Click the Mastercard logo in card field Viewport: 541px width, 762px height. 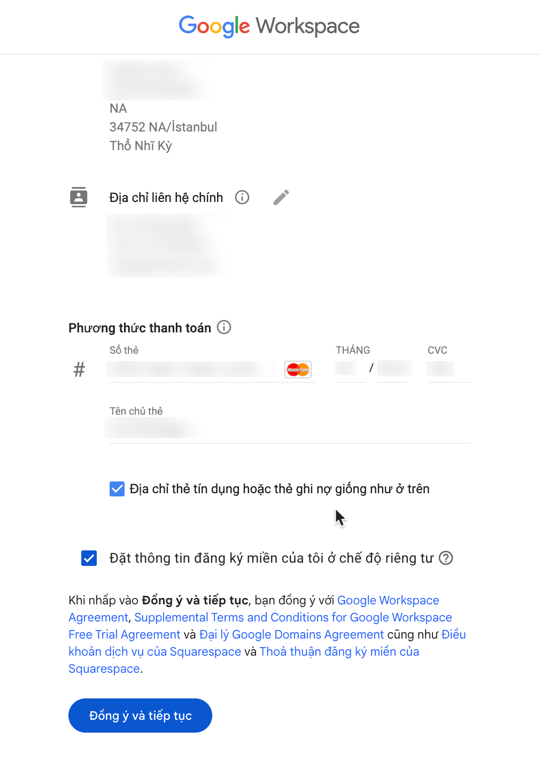point(298,369)
